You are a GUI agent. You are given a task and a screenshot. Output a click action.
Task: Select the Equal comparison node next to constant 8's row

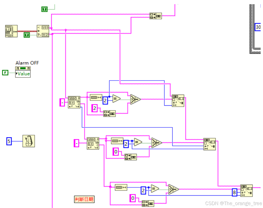coord(155,189)
